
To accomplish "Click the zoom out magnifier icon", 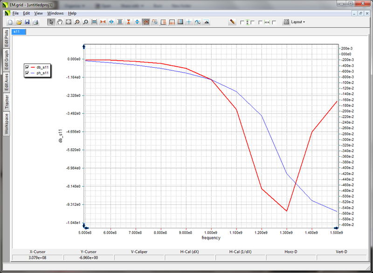I will coord(85,22).
